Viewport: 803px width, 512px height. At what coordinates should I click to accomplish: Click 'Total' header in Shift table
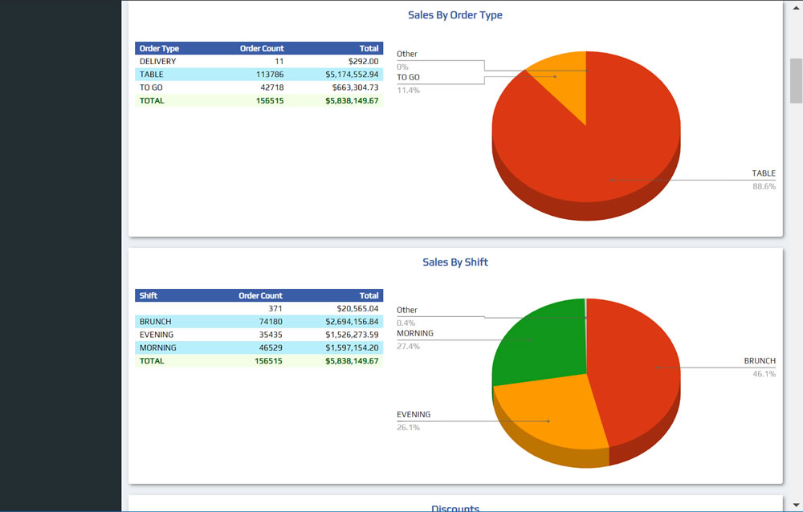click(x=369, y=295)
